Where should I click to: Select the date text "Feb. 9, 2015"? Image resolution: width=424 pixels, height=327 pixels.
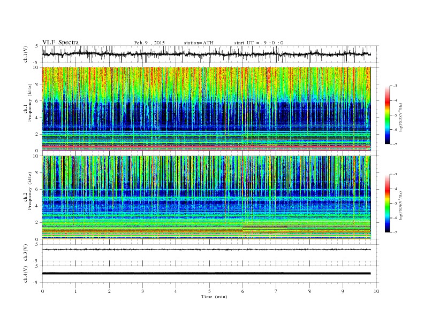pyautogui.click(x=149, y=43)
